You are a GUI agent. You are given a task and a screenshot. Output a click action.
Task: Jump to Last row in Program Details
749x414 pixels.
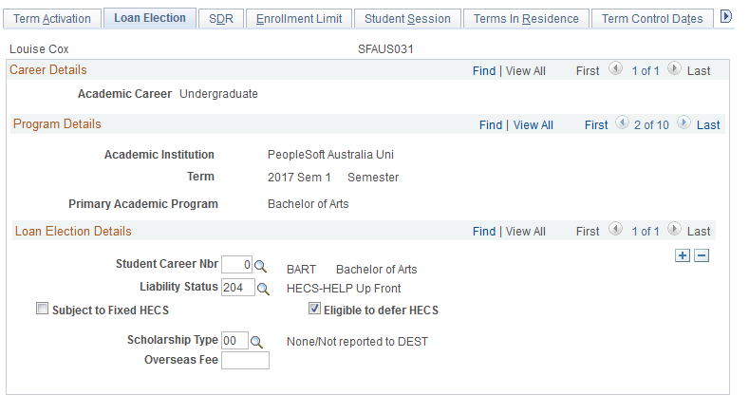708,125
